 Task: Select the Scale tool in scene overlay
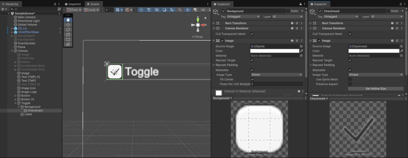(x=68, y=35)
